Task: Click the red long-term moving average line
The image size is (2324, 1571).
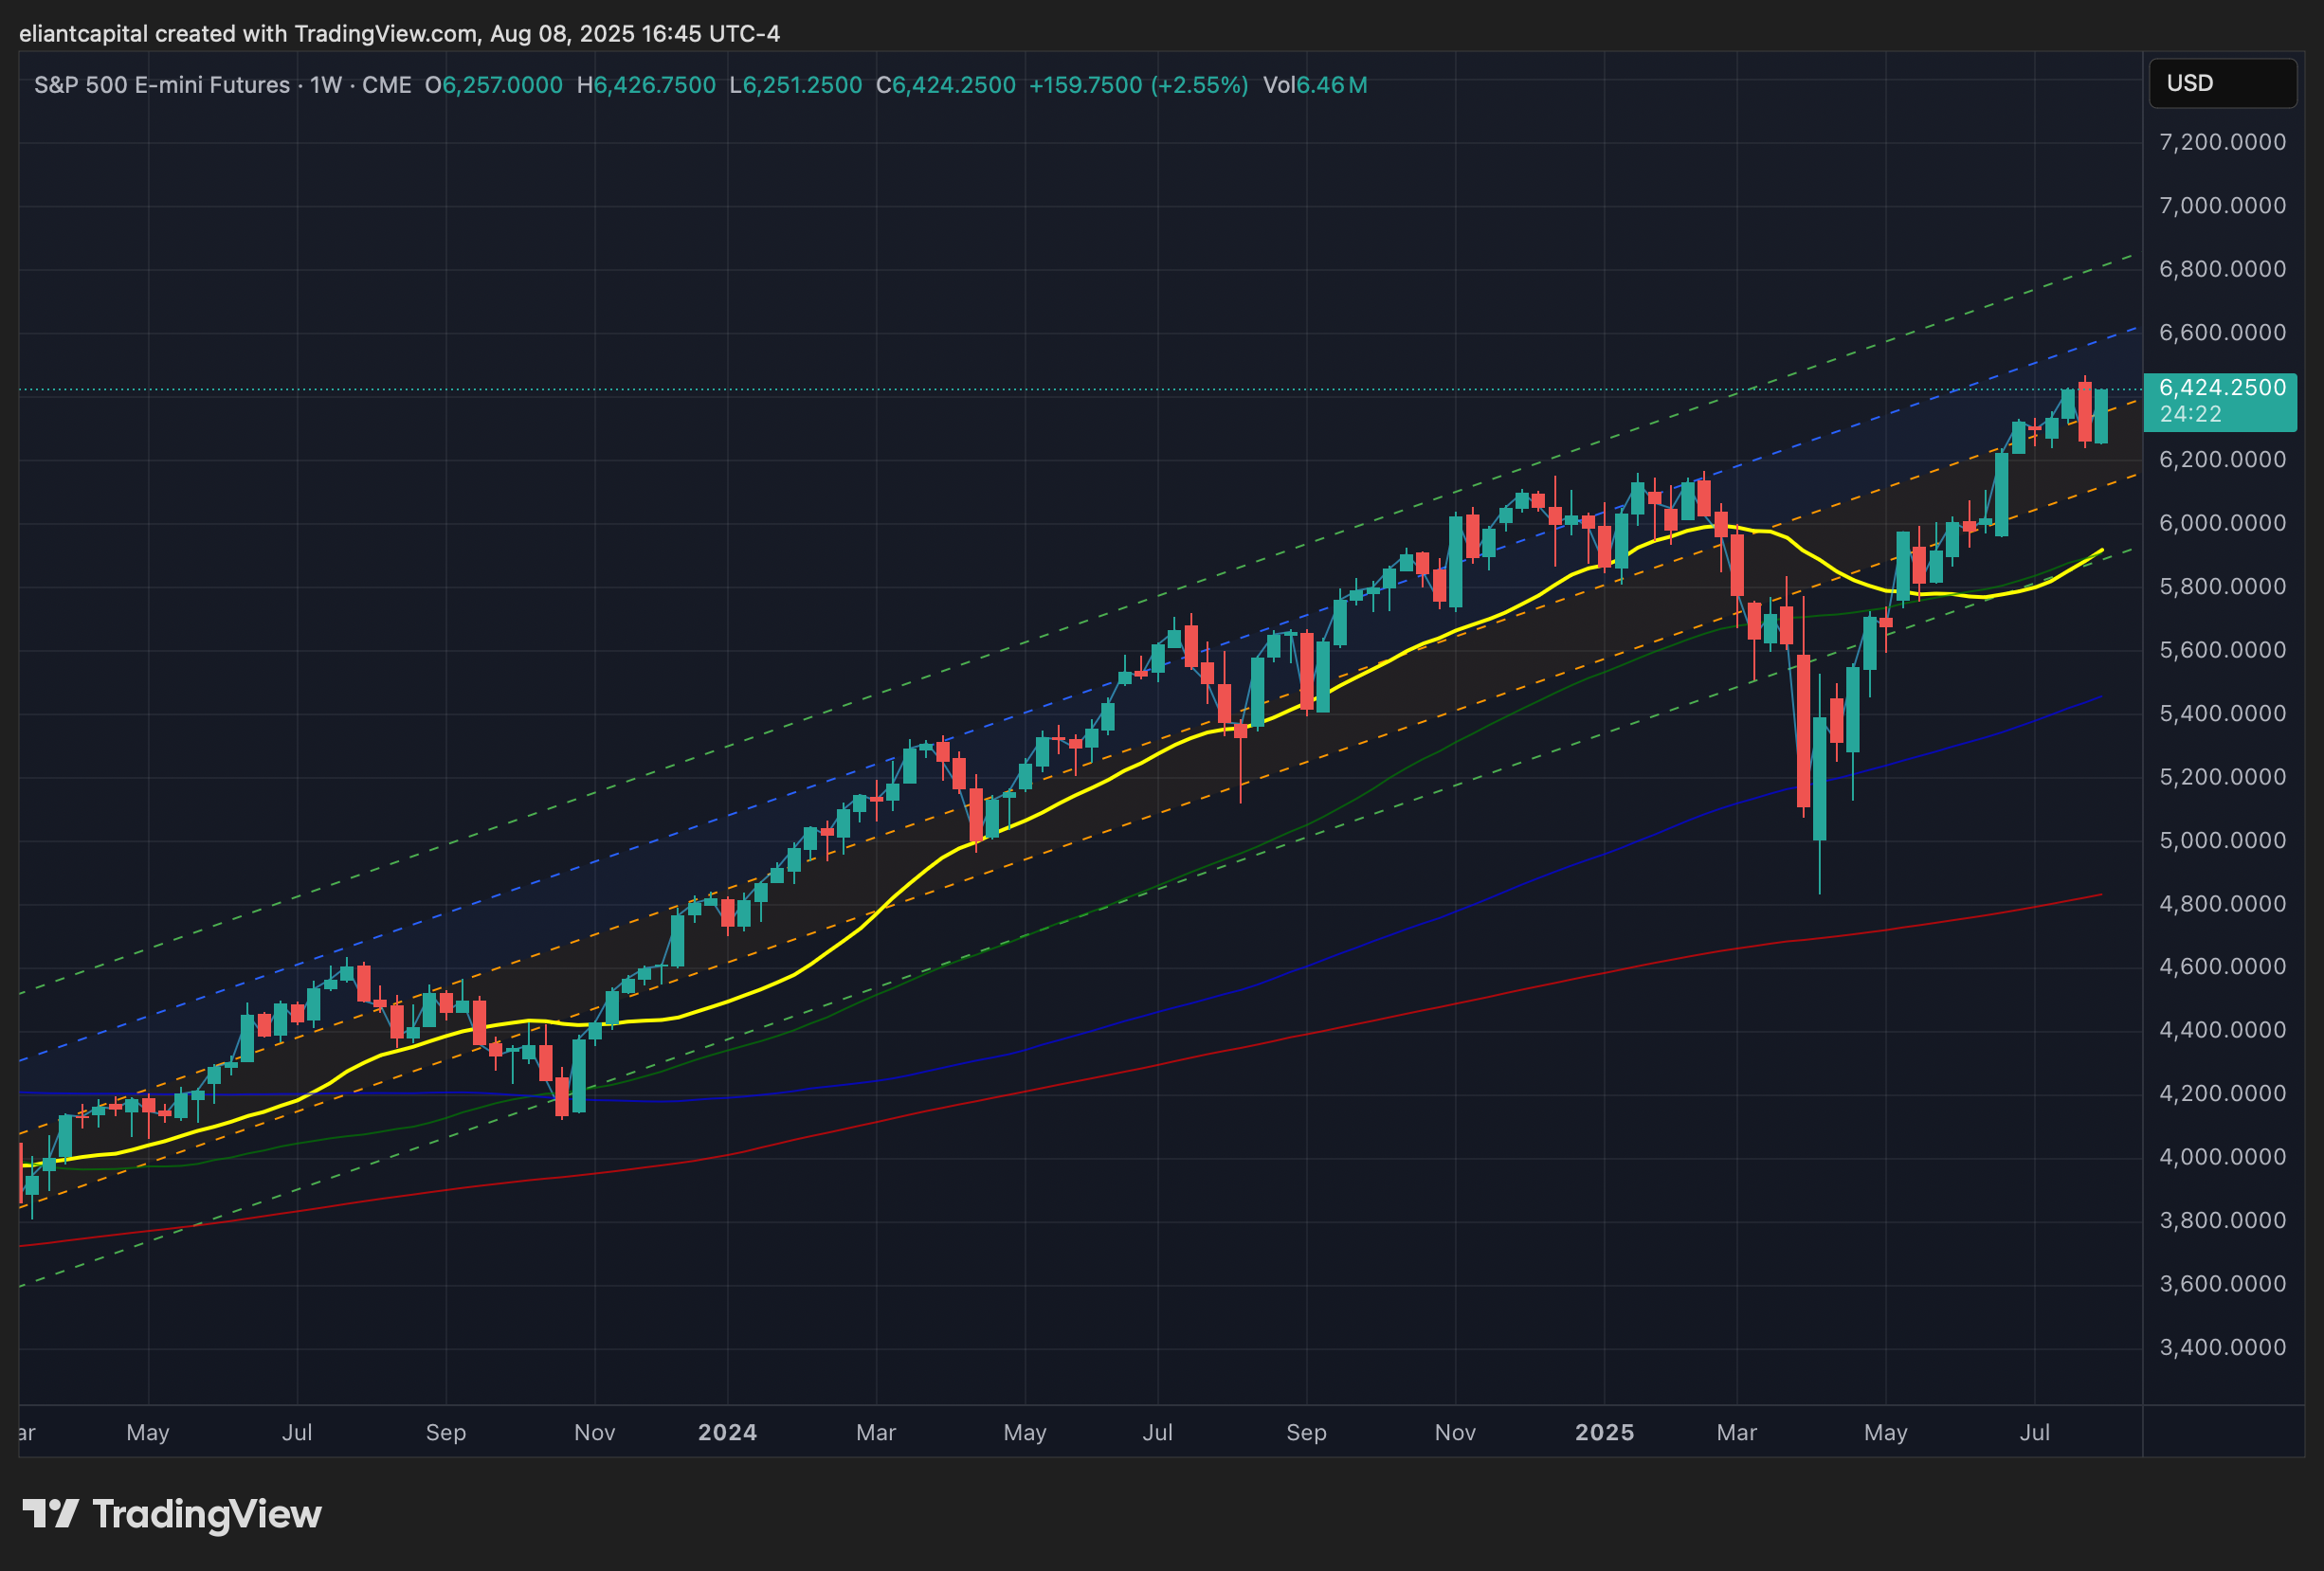Action: tap(1200, 1054)
